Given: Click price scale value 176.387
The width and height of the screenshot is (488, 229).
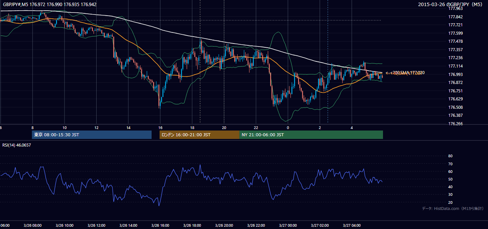Looking at the screenshot, I should coord(455,115).
